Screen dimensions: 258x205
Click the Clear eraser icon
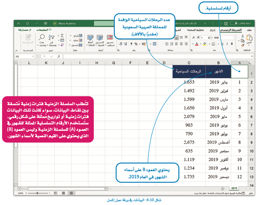pos(62,45)
